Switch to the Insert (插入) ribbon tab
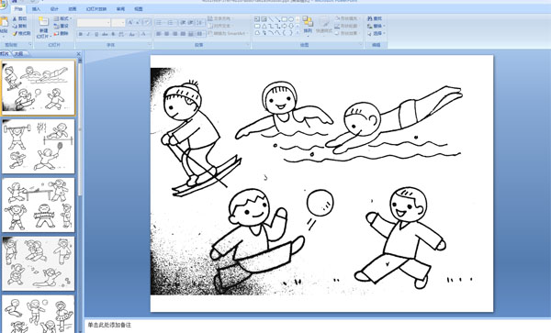 (x=36, y=9)
